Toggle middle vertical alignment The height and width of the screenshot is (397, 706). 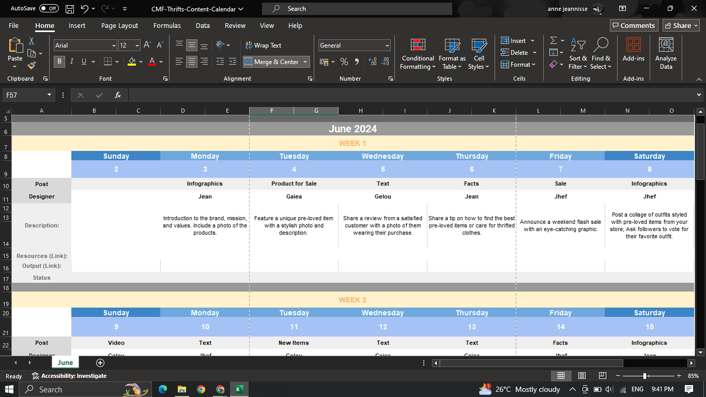pos(192,45)
